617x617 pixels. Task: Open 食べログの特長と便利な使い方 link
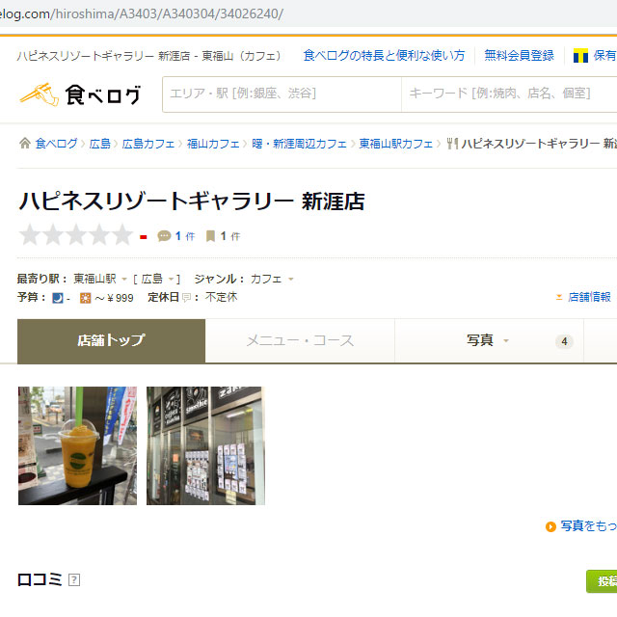384,56
